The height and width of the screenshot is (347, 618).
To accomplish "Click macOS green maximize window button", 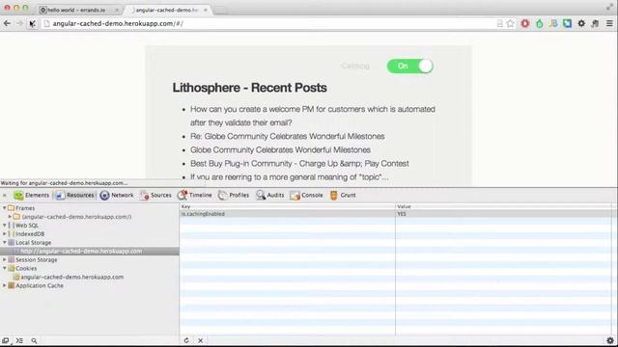I will (x=25, y=8).
